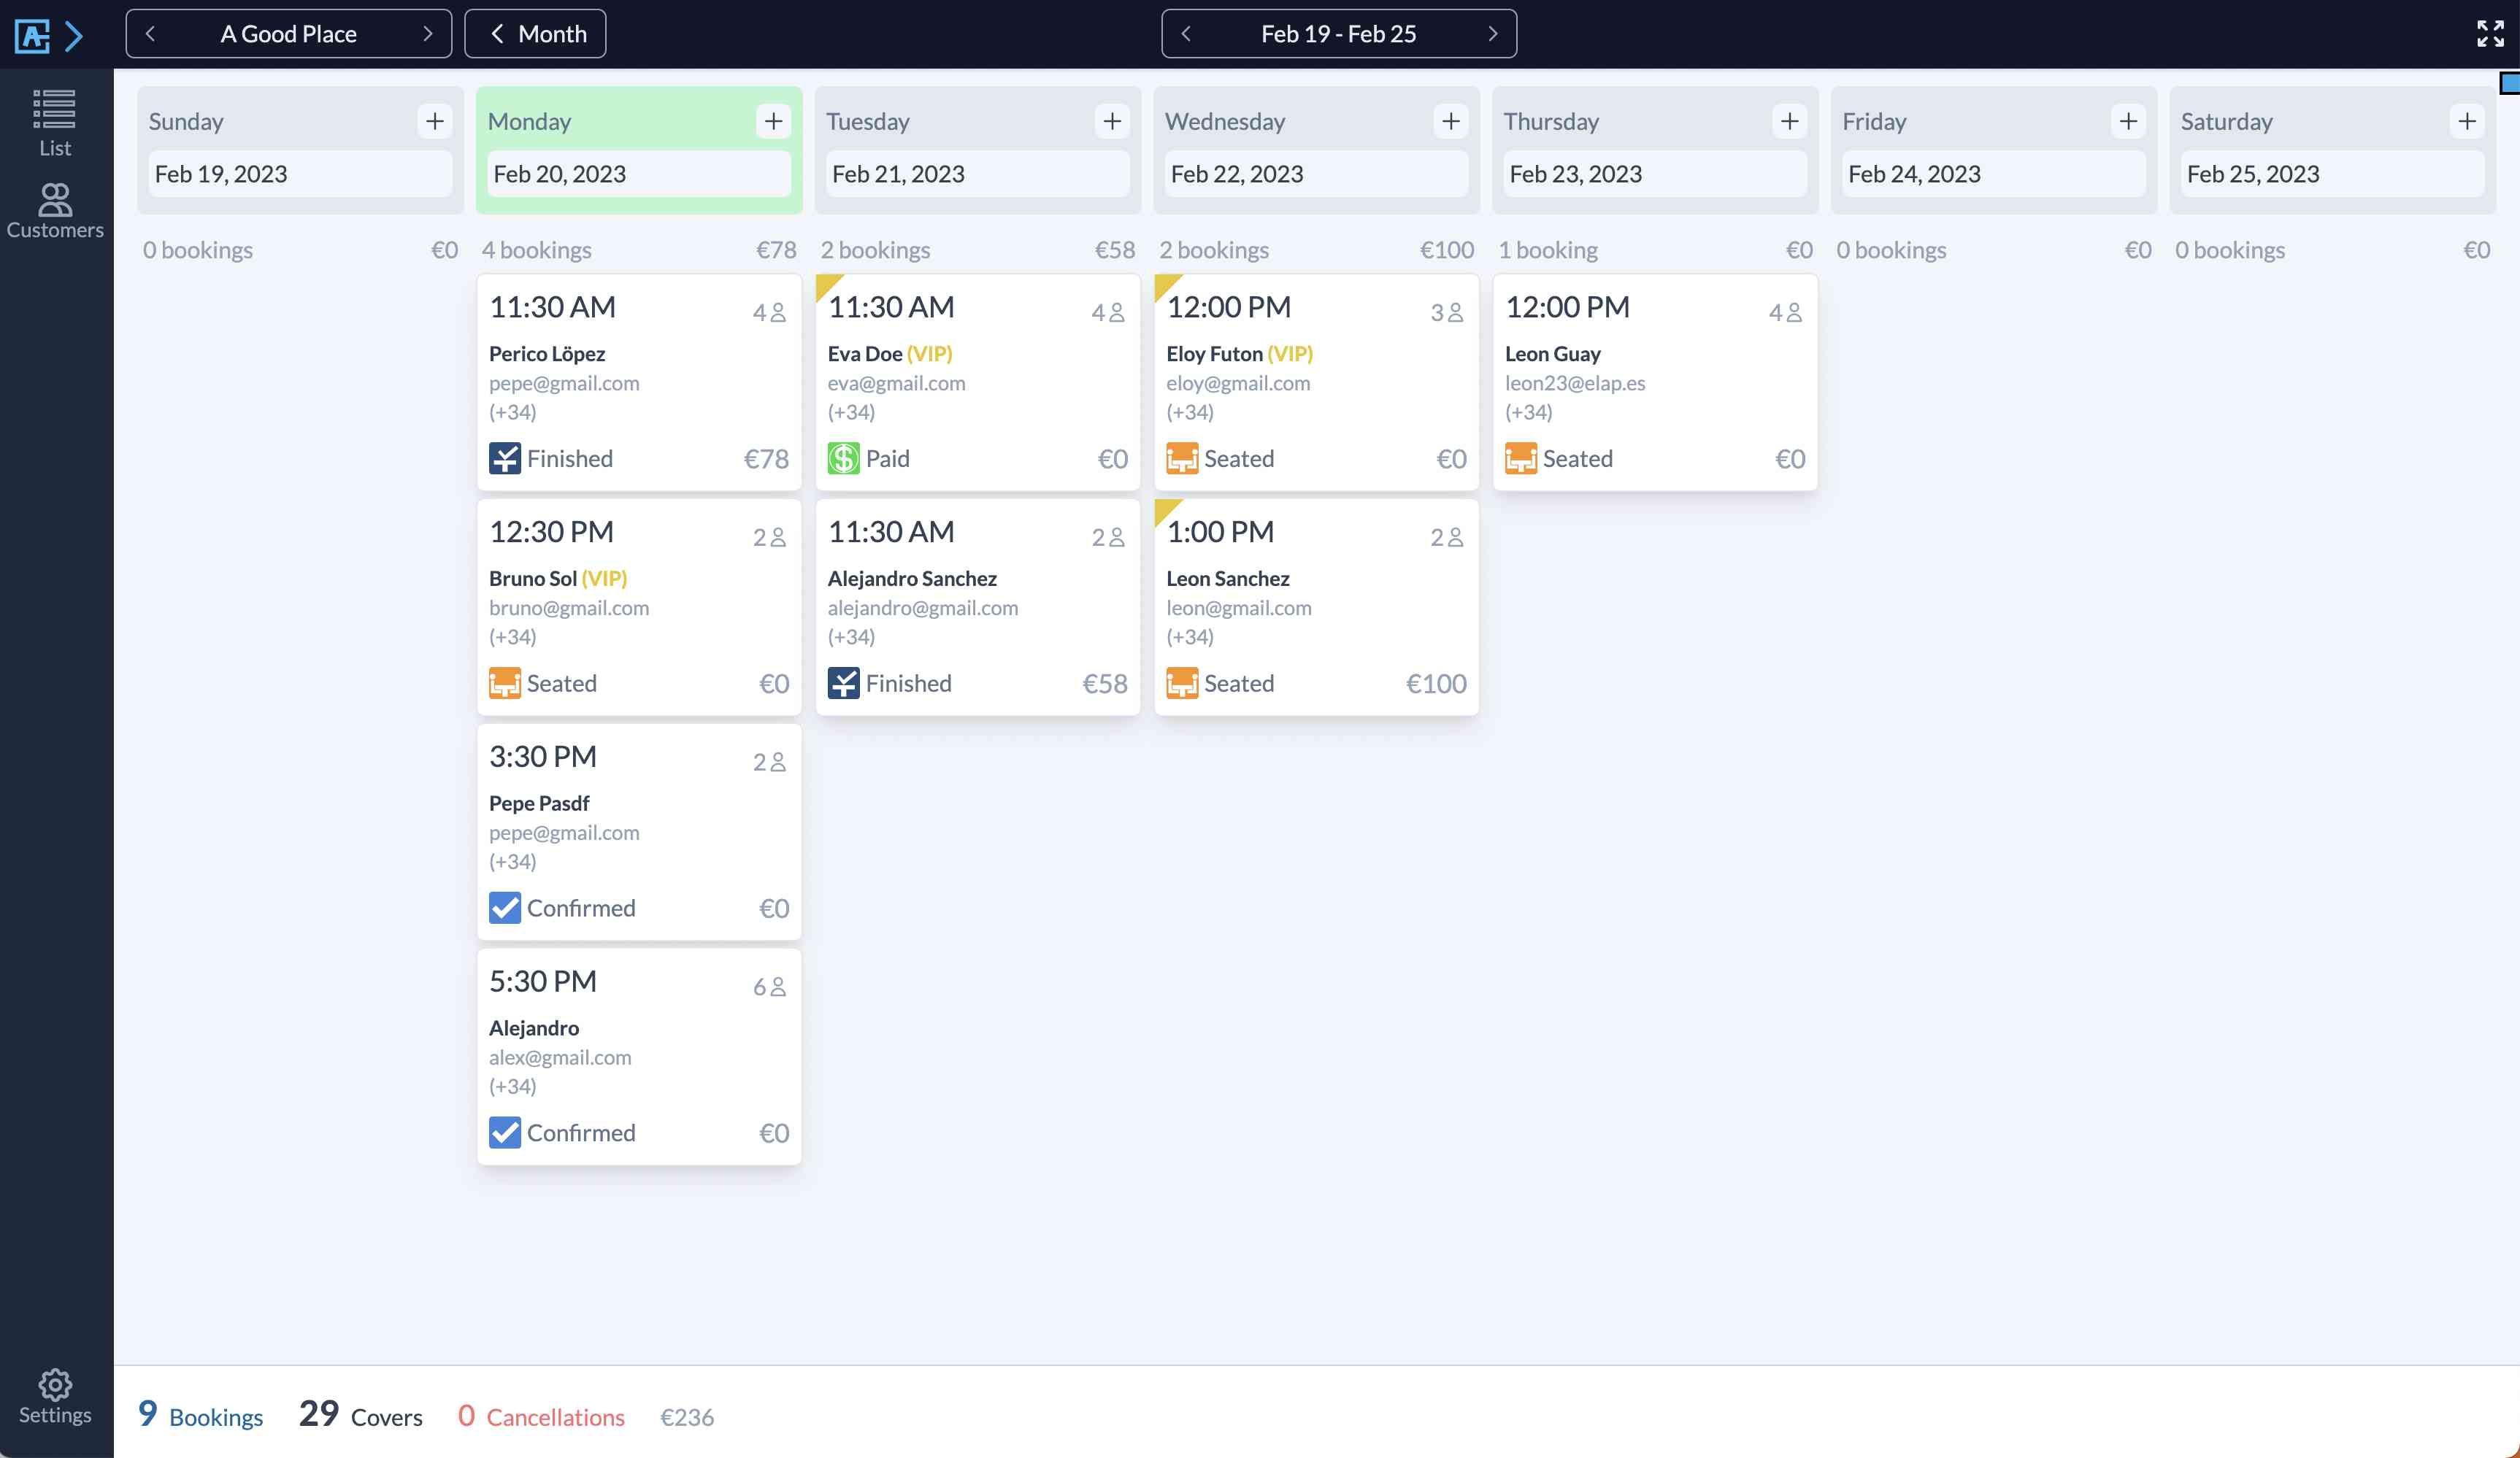Screen dimensions: 2520x1458
Task: Click email bruno@gmail.com
Action: 569,608
